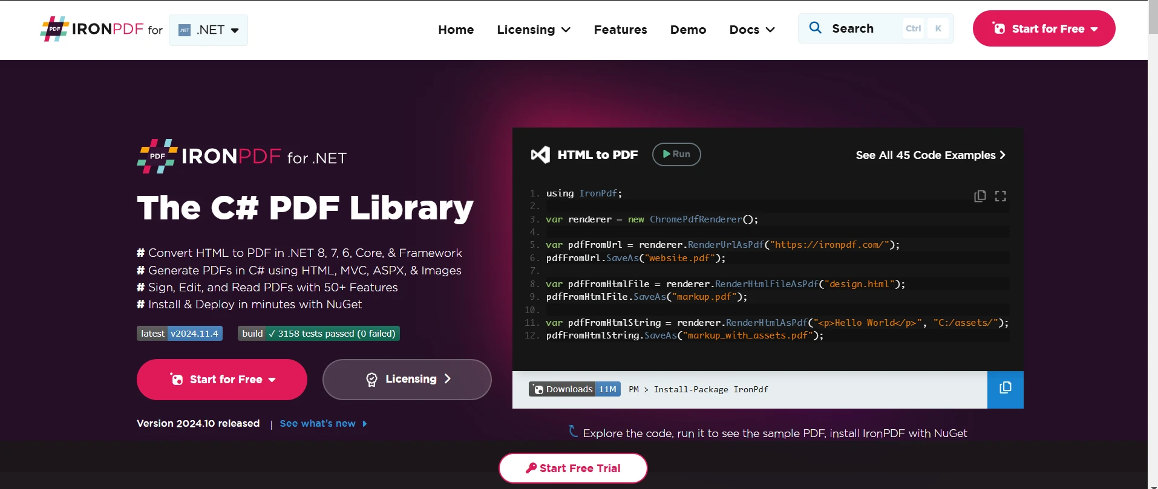Click the Downloads 11M badge

pyautogui.click(x=575, y=389)
